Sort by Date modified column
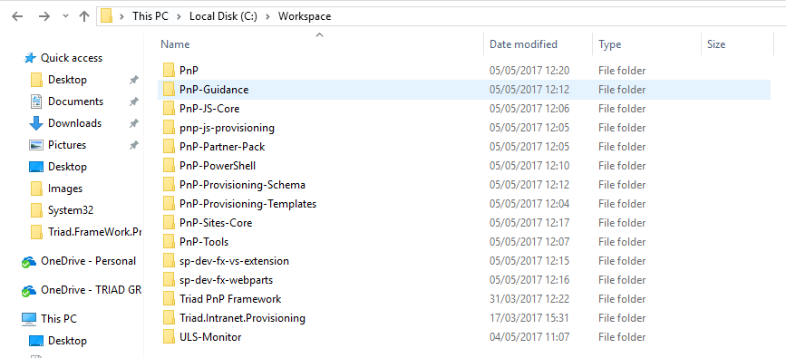Image resolution: width=786 pixels, height=358 pixels. click(523, 44)
